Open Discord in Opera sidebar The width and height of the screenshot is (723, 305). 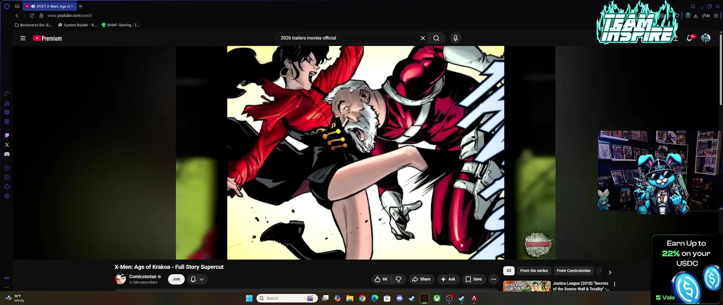[x=7, y=154]
